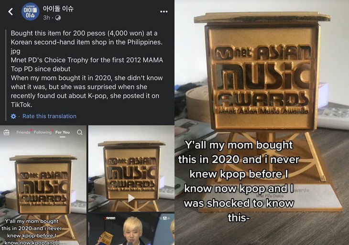Screen dimensions: 349x245
Task: Go back using the left arrow
Action: [x=11, y=11]
